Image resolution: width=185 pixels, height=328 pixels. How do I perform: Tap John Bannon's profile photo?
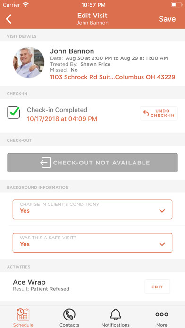[x=28, y=62]
